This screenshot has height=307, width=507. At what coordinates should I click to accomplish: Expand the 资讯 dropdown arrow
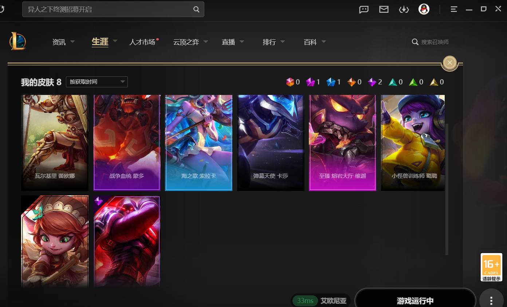72,42
